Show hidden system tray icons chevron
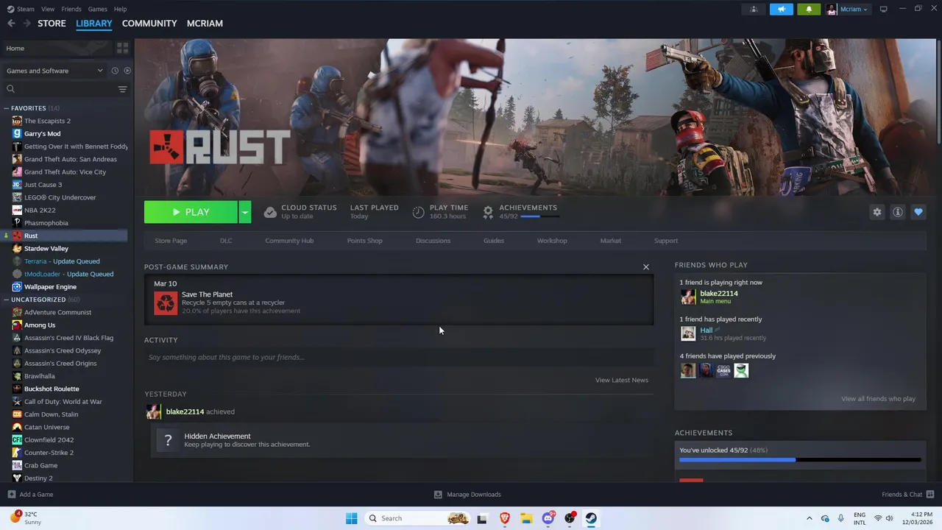The width and height of the screenshot is (942, 530). [810, 518]
